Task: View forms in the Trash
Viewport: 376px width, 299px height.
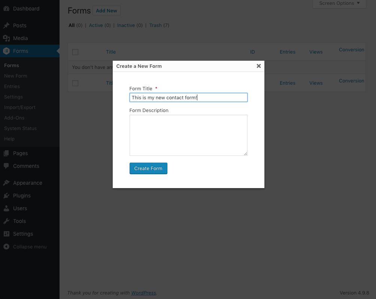Action: click(155, 25)
